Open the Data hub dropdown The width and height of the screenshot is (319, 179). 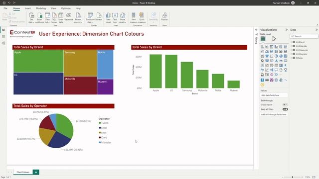click(x=47, y=18)
